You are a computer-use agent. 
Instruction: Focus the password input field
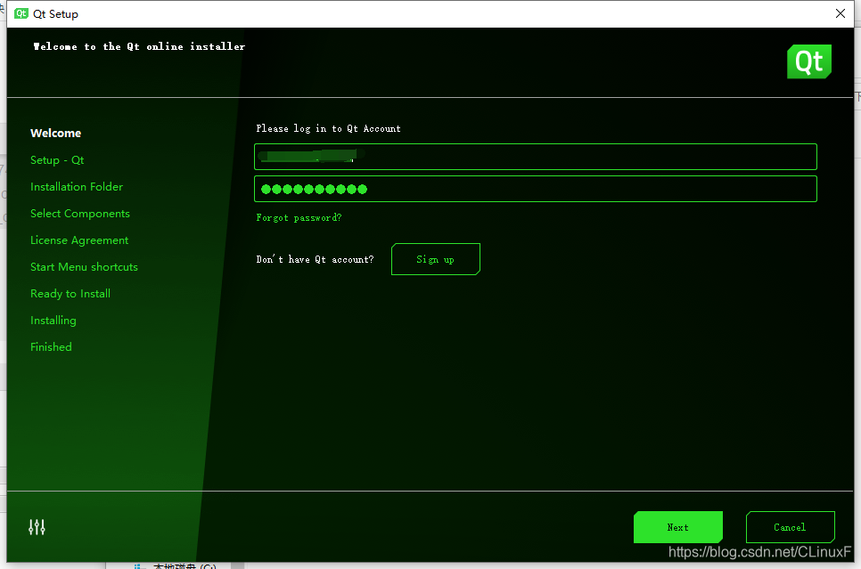[536, 189]
